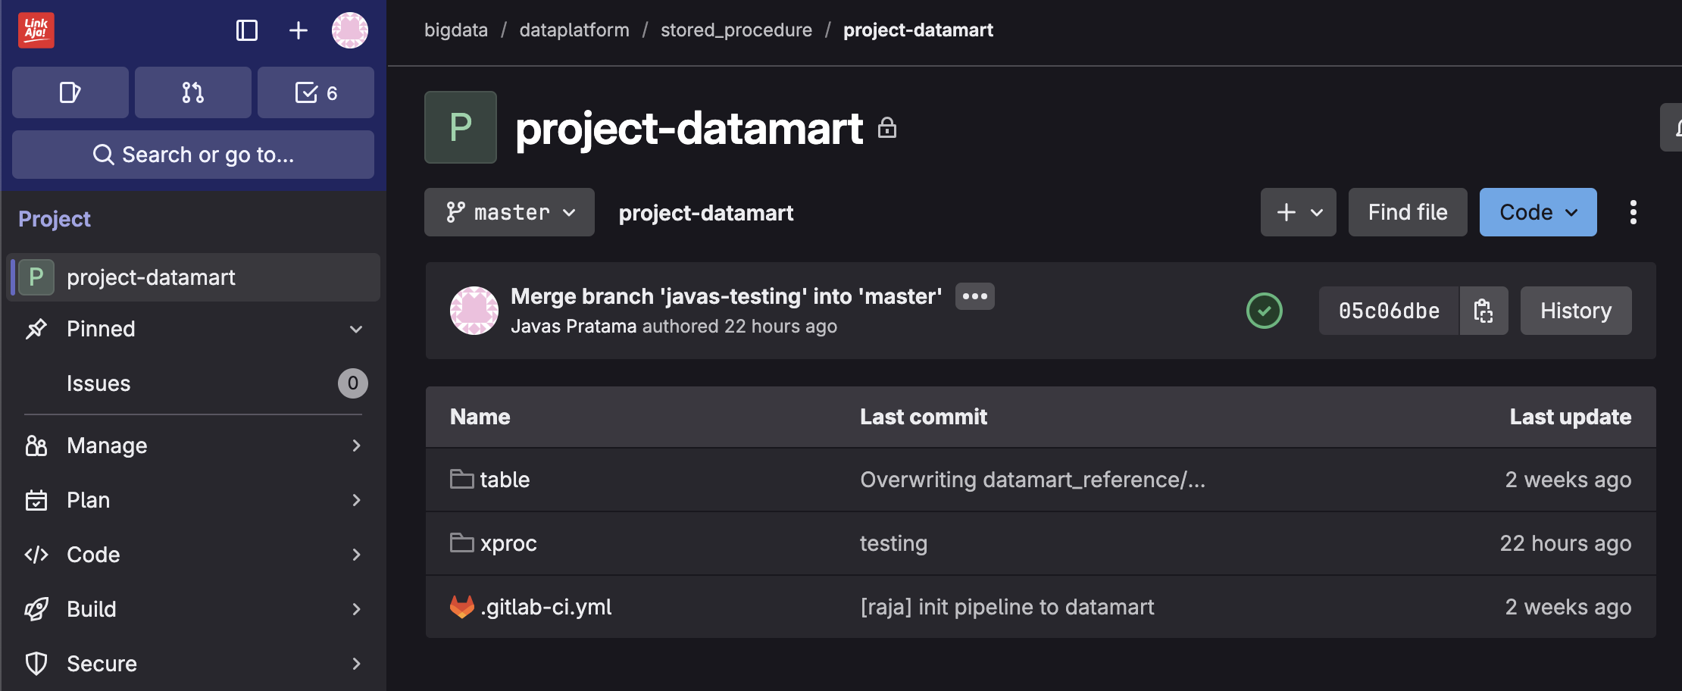
Task: Click the commit author avatar
Action: coord(474,311)
